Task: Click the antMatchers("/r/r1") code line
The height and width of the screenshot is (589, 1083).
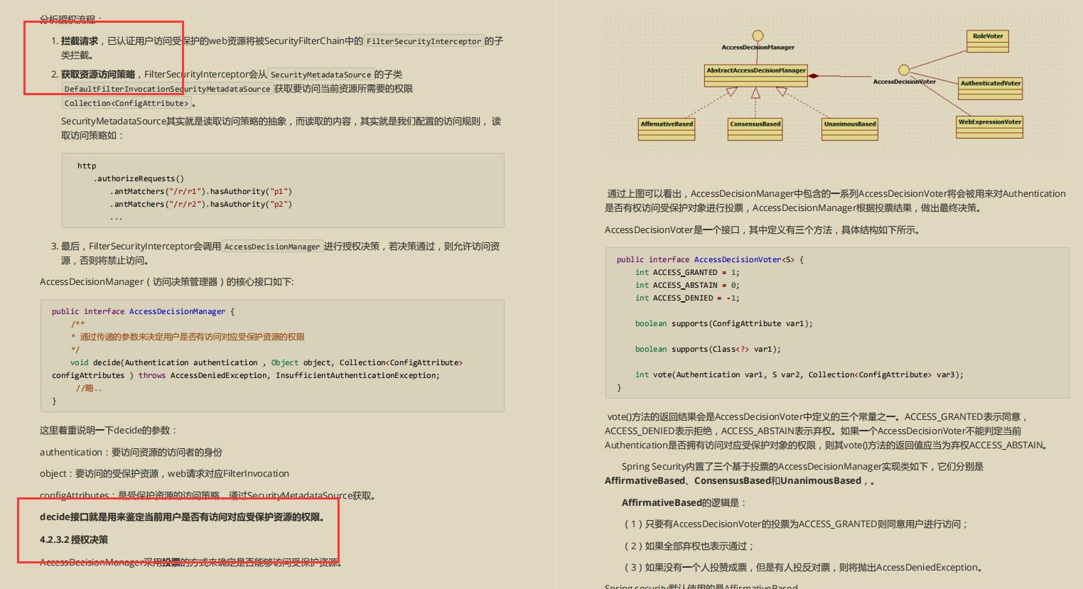Action: 200,191
